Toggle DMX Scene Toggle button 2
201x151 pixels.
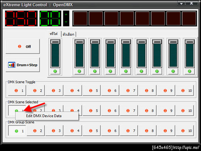[x=36, y=91]
